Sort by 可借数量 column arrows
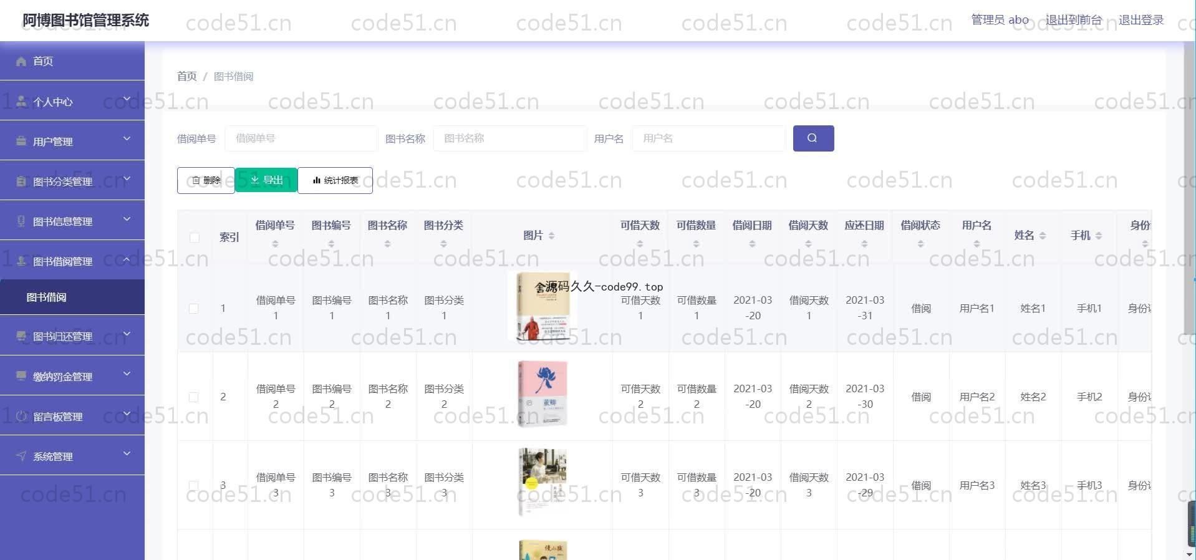This screenshot has height=560, width=1196. tap(696, 244)
